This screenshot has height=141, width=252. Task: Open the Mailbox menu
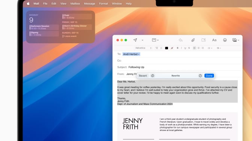[x=75, y=3]
